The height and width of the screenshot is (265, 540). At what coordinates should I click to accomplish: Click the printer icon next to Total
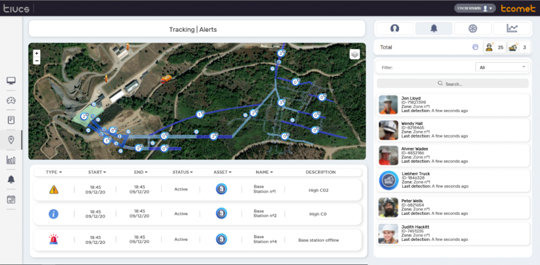pos(475,47)
